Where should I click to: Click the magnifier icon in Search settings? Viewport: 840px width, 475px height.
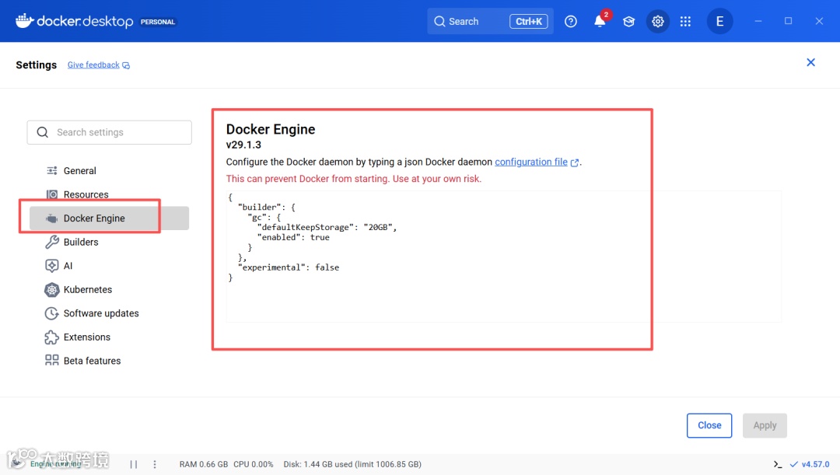[42, 132]
